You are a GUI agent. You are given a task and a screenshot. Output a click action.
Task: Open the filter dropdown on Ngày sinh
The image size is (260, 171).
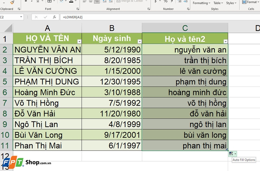tap(140, 42)
